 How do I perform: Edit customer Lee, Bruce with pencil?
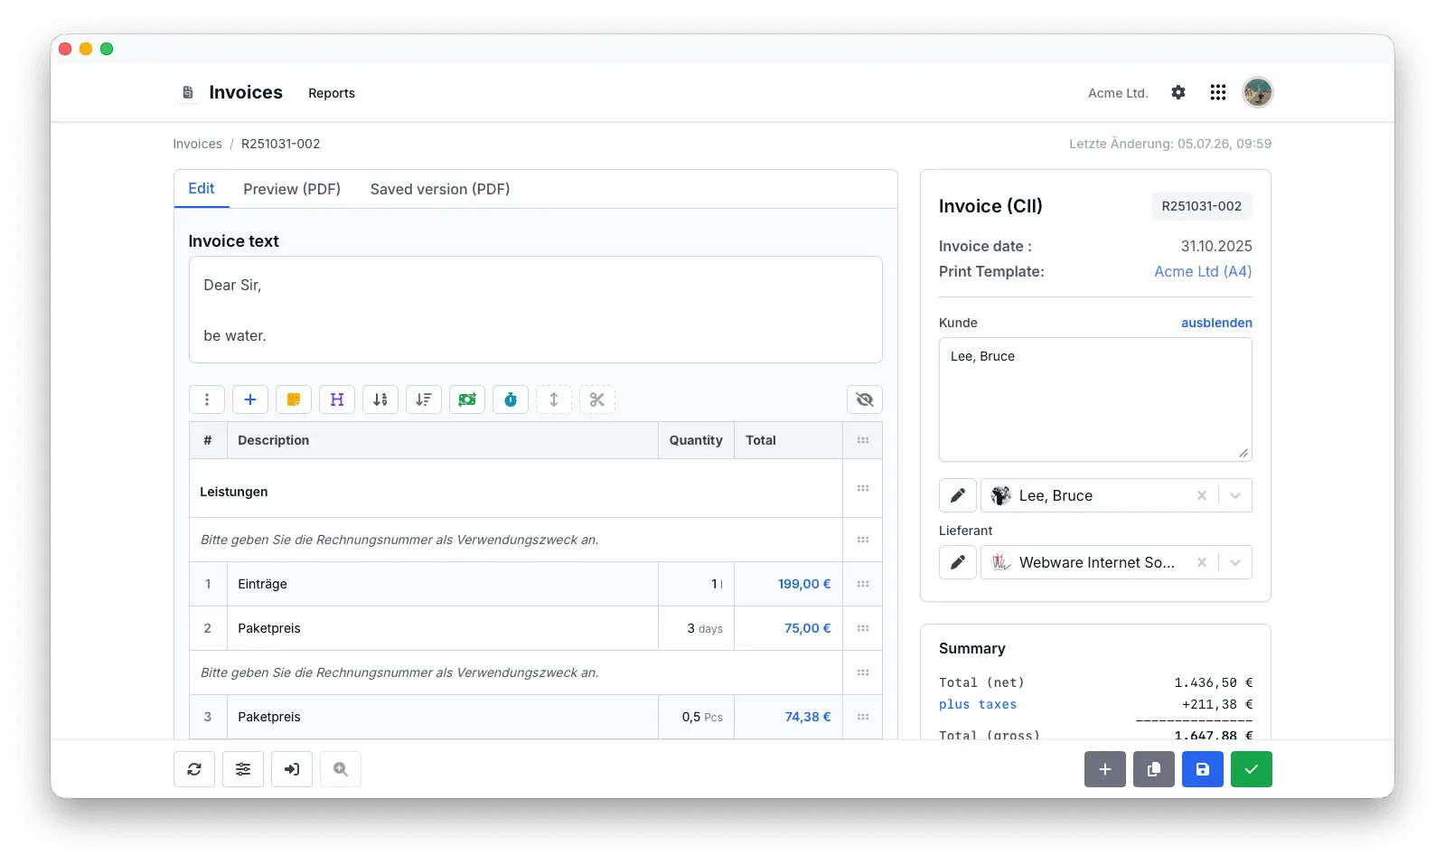958,495
